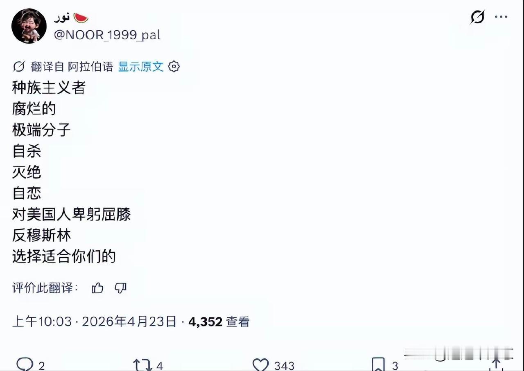
Task: Click the reply speech bubble icon
Action: 25,364
